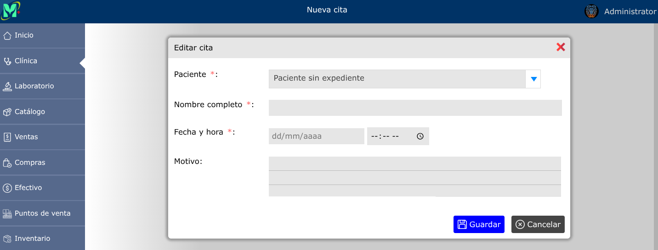Click the Cancelar button
The height and width of the screenshot is (250, 658).
(538, 224)
